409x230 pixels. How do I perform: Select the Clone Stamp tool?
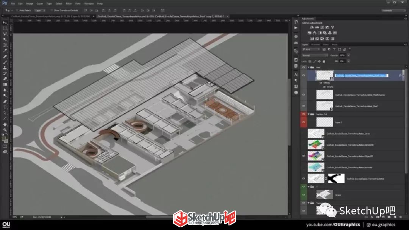click(x=5, y=68)
